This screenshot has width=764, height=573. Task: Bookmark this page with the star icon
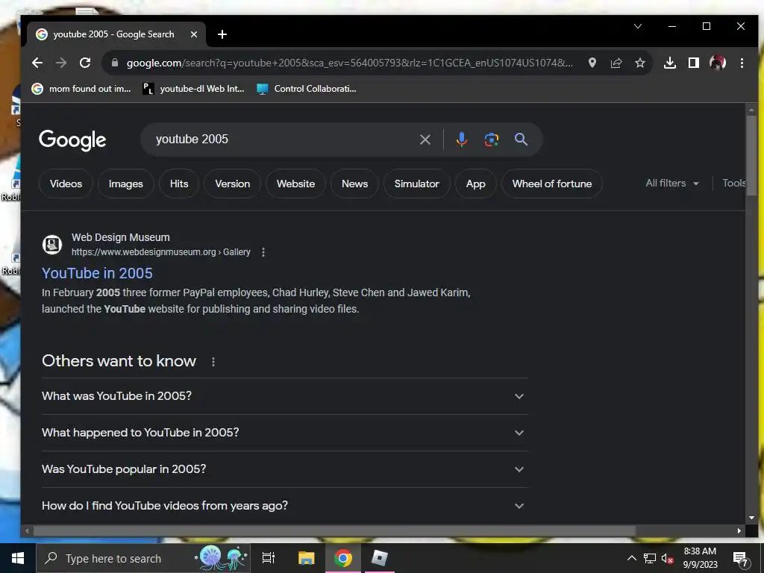pyautogui.click(x=639, y=63)
